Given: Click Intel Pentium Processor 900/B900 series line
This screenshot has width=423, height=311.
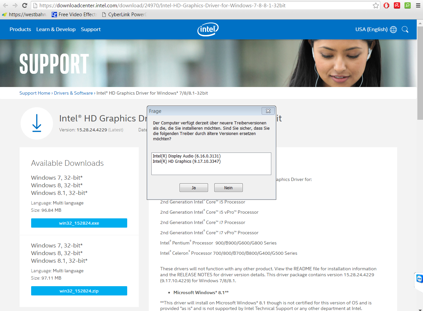Looking at the screenshot, I should [x=218, y=243].
